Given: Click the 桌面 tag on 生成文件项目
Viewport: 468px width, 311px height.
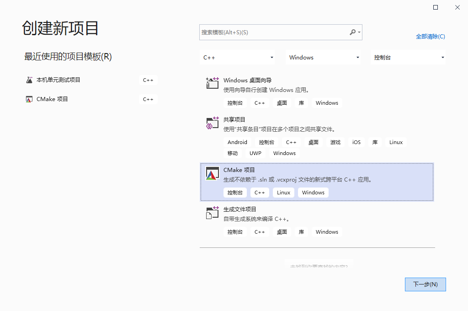Looking at the screenshot, I should point(282,232).
